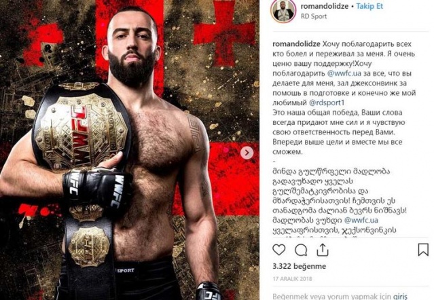Open comments using the speech bubble icon
Screen dimensions: 434x300
[x=301, y=250]
